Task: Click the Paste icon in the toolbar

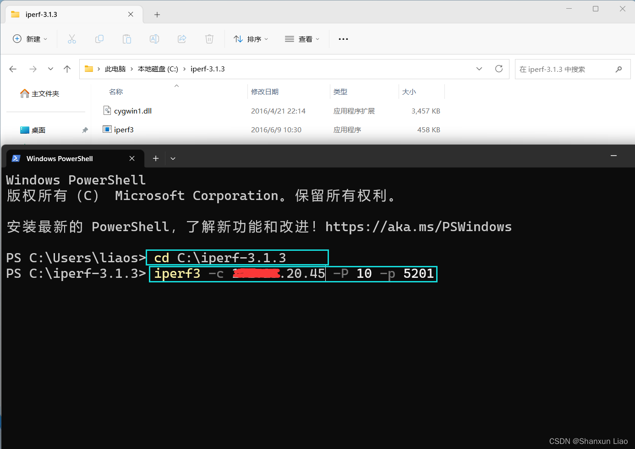Action: 126,39
